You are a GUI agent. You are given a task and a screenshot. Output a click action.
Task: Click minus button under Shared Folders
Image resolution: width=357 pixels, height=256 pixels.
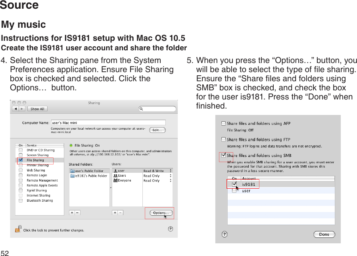click(x=77, y=213)
